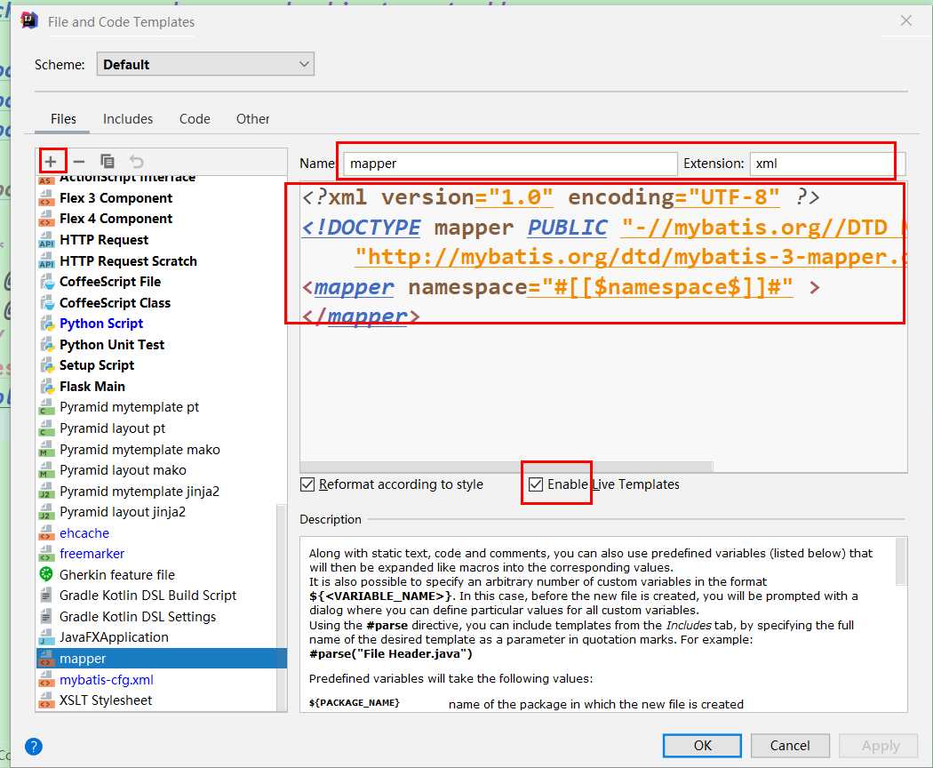This screenshot has width=933, height=768.
Task: Select the Python Script template icon
Action: click(46, 324)
